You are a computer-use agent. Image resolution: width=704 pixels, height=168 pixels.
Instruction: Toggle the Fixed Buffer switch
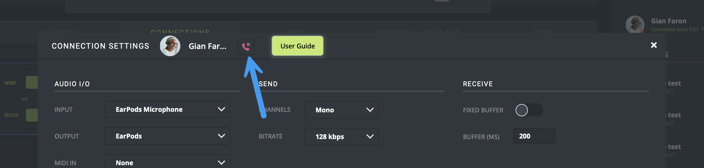(529, 110)
